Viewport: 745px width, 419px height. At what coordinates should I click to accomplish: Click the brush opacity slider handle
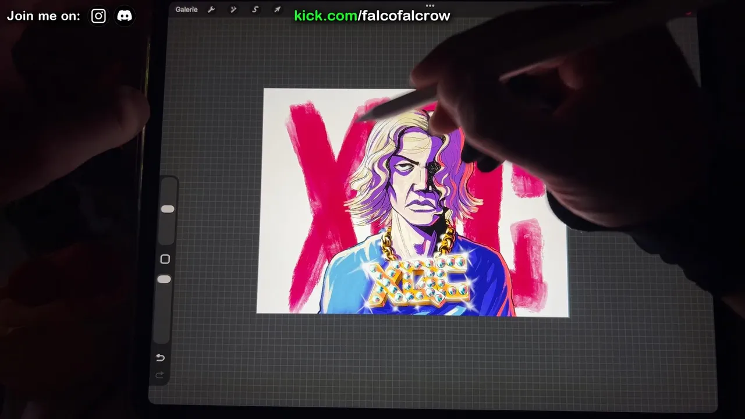click(164, 279)
